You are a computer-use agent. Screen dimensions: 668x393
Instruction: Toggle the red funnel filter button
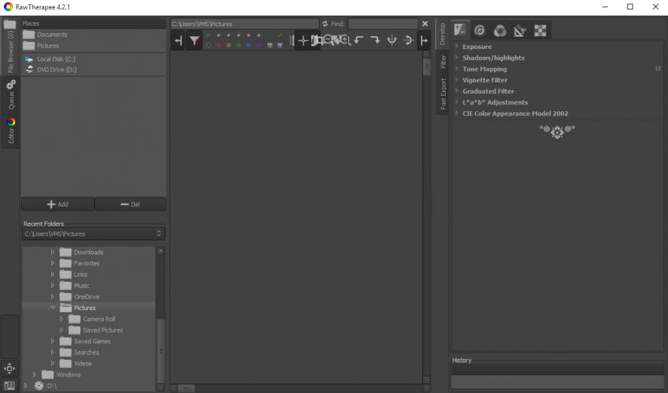click(x=195, y=41)
